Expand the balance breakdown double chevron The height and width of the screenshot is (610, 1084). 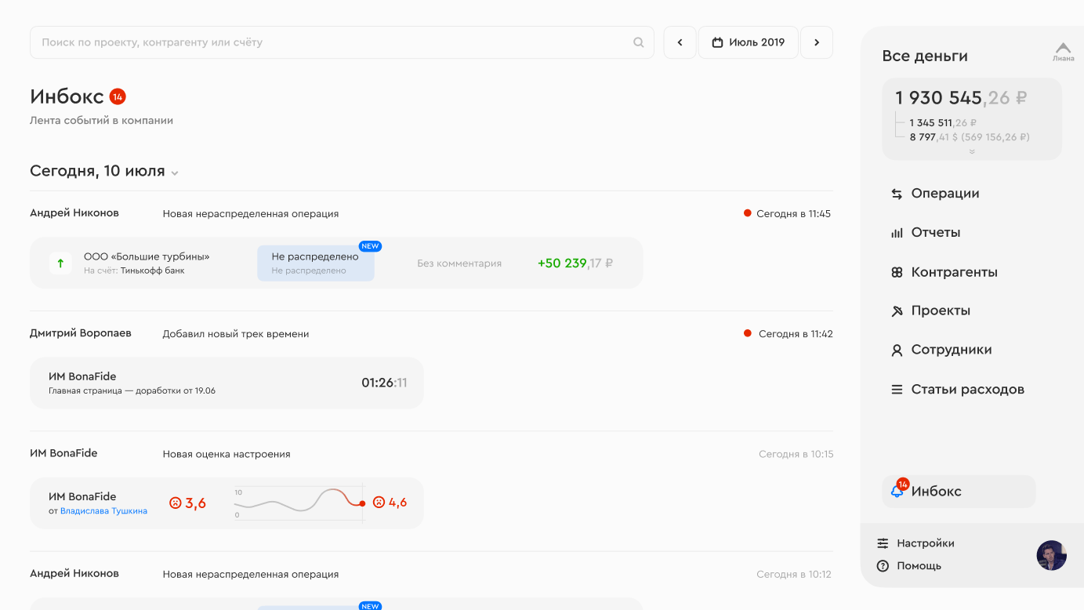click(x=972, y=152)
